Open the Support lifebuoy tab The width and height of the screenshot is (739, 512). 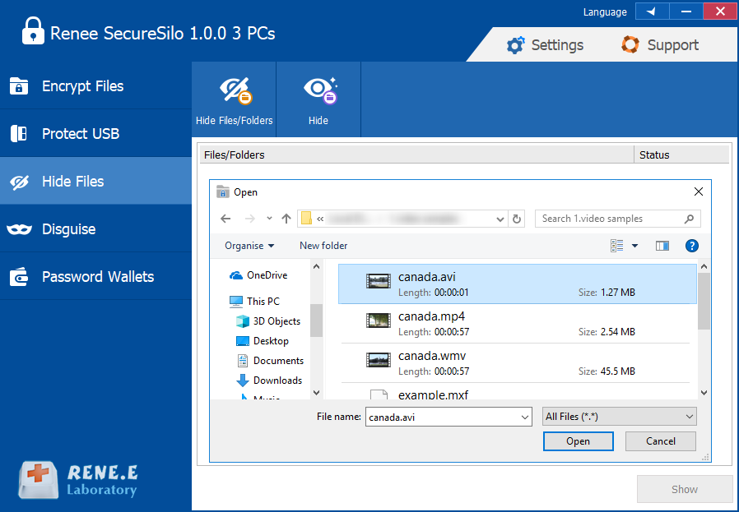tap(660, 45)
